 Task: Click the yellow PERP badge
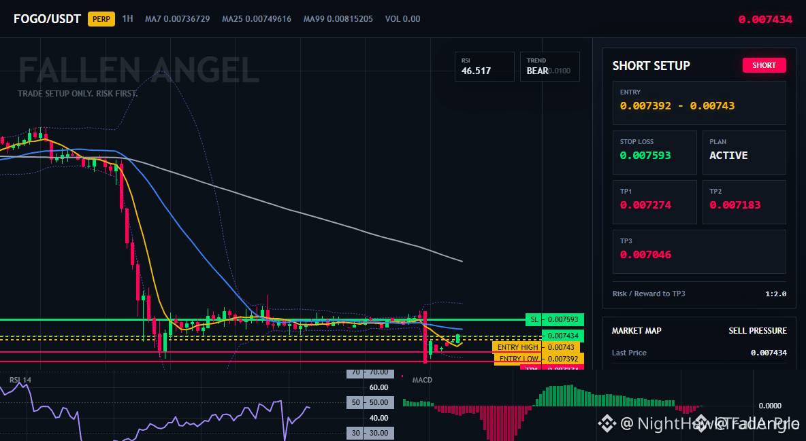click(x=101, y=19)
